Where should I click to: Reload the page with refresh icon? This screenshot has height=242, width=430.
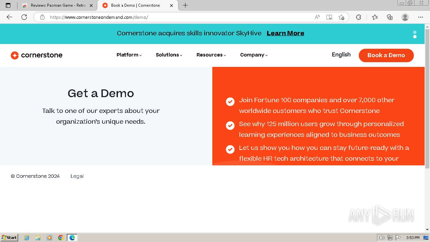tap(24, 17)
